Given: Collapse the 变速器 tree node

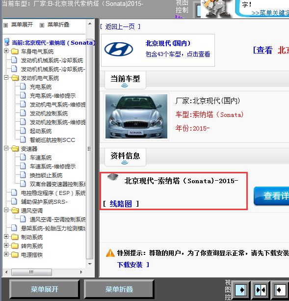Looking at the screenshot, I should coord(6,148).
